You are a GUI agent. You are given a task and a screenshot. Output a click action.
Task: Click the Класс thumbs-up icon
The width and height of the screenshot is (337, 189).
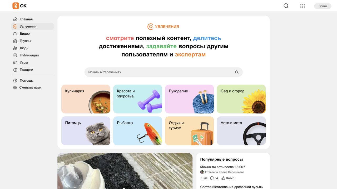[223, 178]
